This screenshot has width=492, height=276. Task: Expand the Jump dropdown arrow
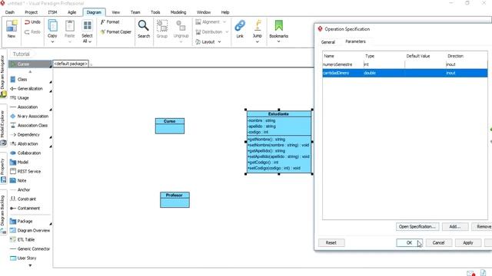[x=258, y=41]
